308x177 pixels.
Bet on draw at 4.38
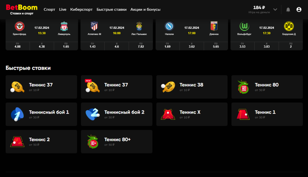[x=42, y=46]
